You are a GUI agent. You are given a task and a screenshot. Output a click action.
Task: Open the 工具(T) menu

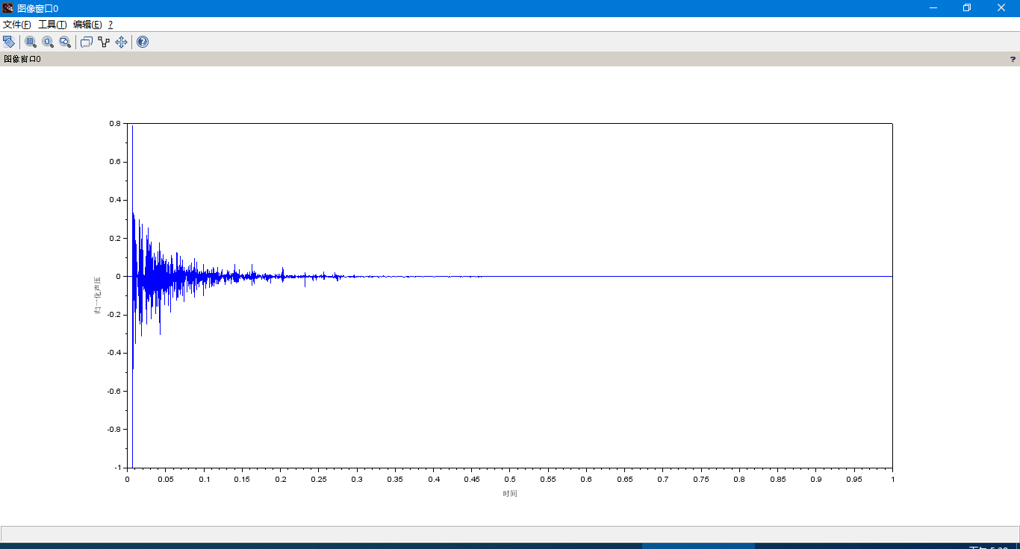[x=52, y=25]
